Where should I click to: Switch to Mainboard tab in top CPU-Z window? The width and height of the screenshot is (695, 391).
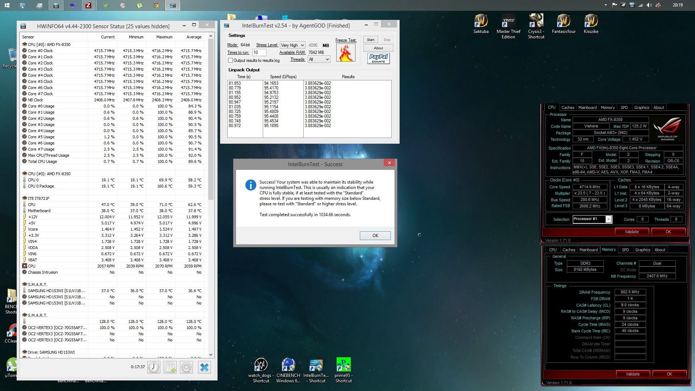coord(587,108)
